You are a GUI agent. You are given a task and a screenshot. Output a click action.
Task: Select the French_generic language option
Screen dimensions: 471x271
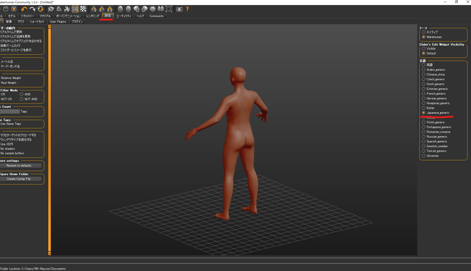pos(424,94)
